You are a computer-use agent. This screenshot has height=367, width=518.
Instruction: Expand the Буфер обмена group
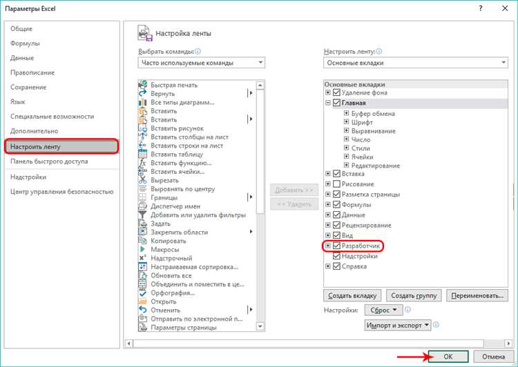tap(346, 113)
